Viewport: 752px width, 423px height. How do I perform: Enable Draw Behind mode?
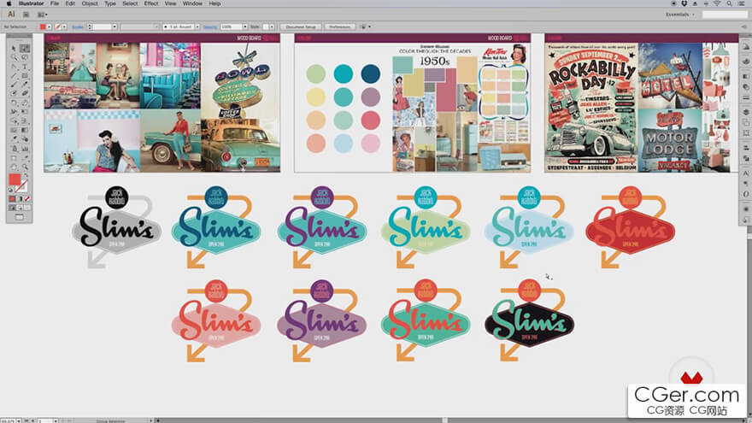point(20,207)
